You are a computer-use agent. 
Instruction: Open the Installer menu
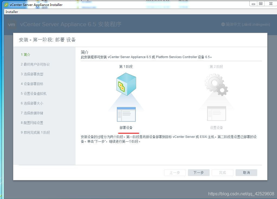12,12
